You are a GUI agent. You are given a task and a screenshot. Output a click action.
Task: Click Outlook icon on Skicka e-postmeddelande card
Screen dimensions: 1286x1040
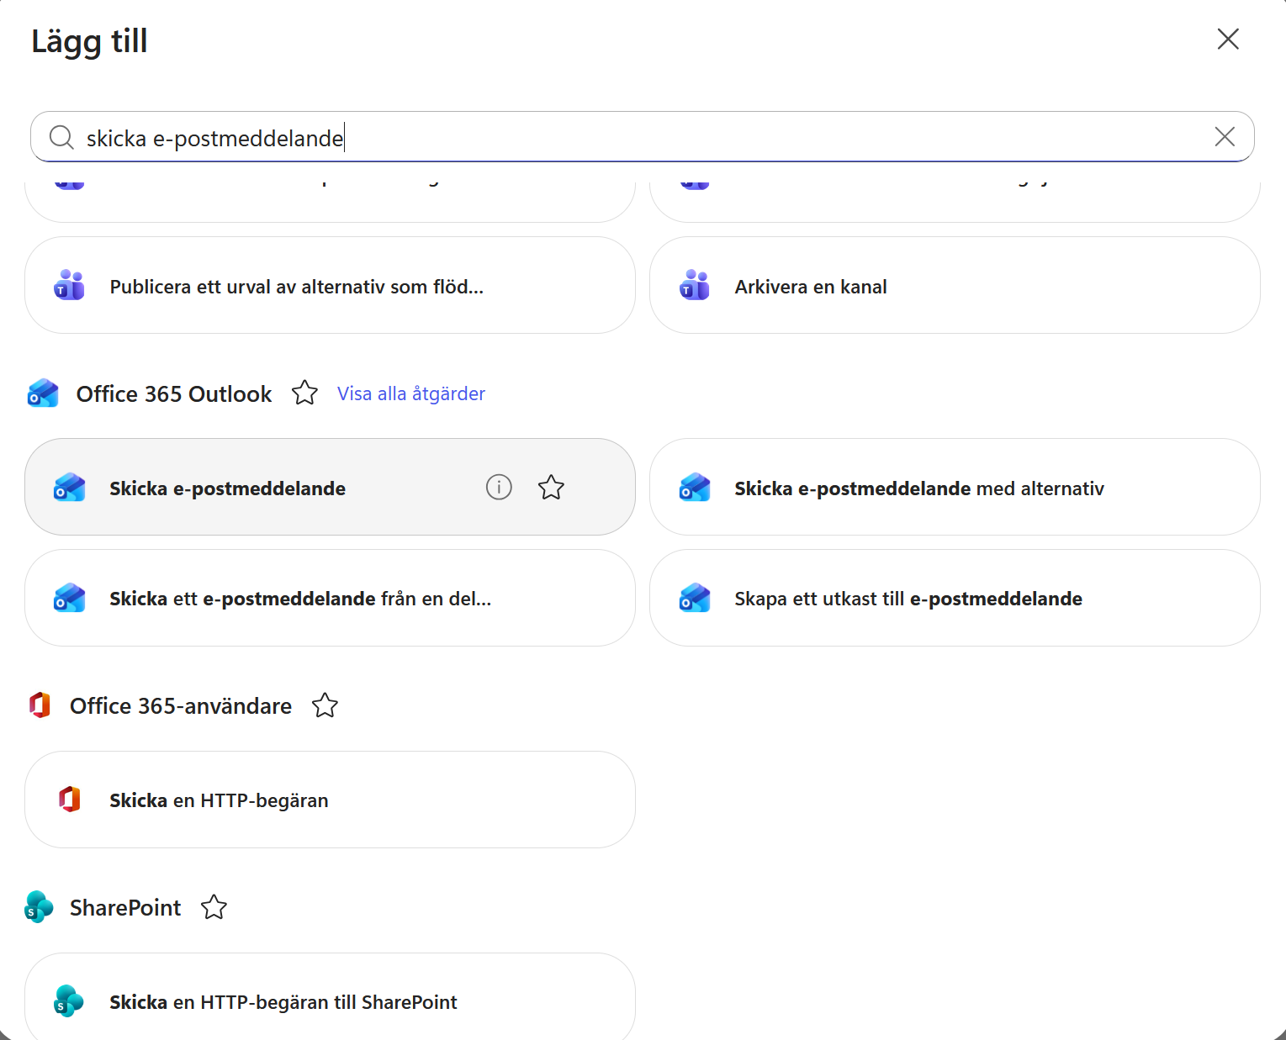click(x=70, y=488)
